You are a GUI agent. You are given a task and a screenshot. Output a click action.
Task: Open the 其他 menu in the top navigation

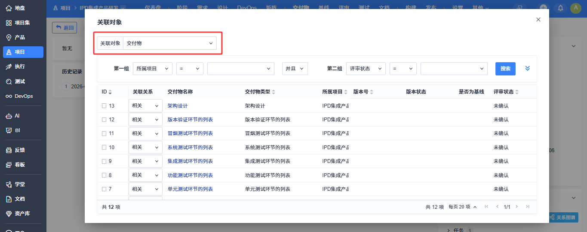pos(480,8)
